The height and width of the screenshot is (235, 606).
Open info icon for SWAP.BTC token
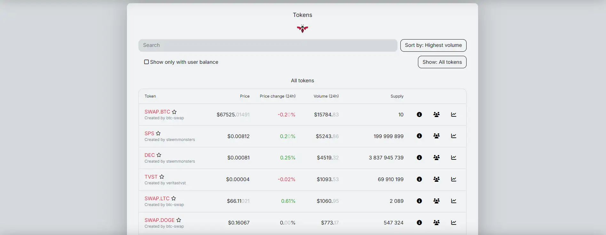[419, 114]
